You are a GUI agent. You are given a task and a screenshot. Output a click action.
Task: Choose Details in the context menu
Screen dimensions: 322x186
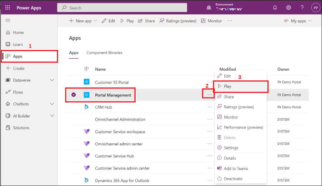coord(241,158)
